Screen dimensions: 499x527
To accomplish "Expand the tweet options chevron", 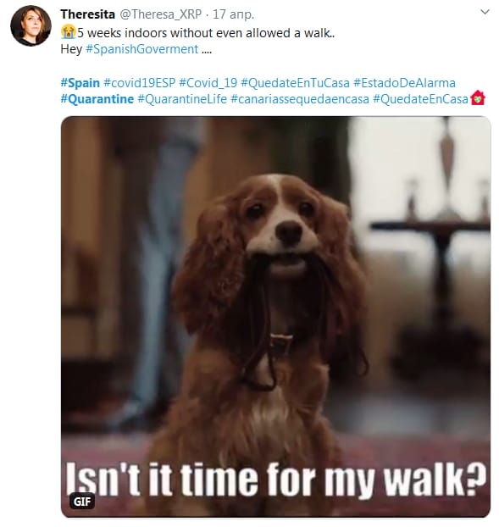I will 485,13.
